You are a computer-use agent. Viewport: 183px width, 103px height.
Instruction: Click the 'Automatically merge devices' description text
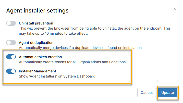[80, 47]
